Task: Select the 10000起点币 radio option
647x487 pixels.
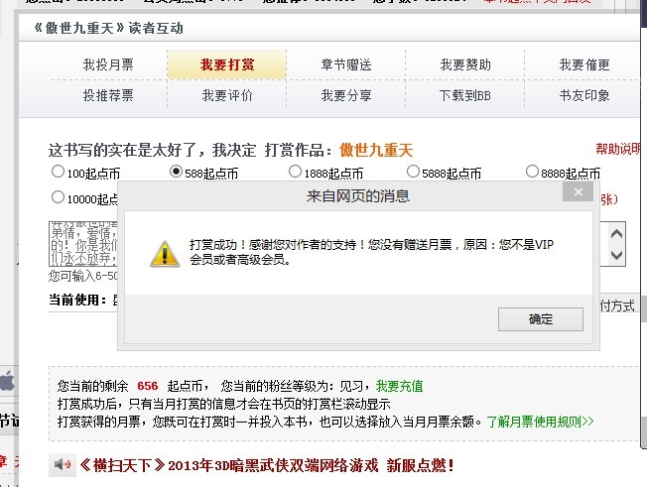Action: tap(58, 197)
